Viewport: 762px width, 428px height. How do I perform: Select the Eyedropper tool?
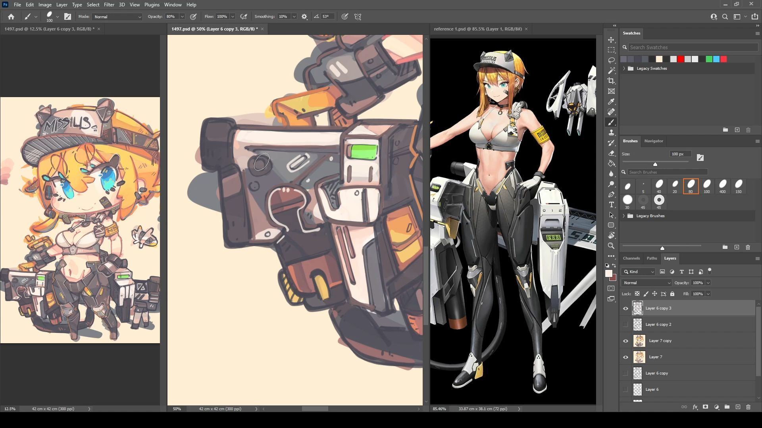[611, 101]
